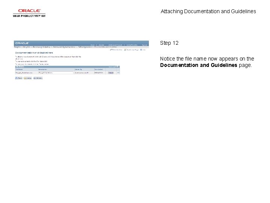Click the Documentation and Guidelines page heading

tap(34, 53)
